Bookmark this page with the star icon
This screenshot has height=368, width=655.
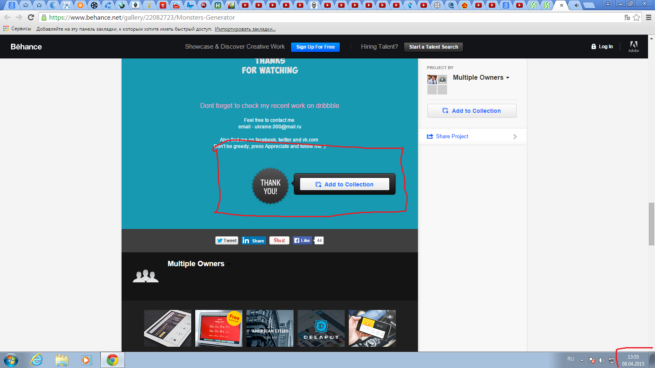click(636, 18)
